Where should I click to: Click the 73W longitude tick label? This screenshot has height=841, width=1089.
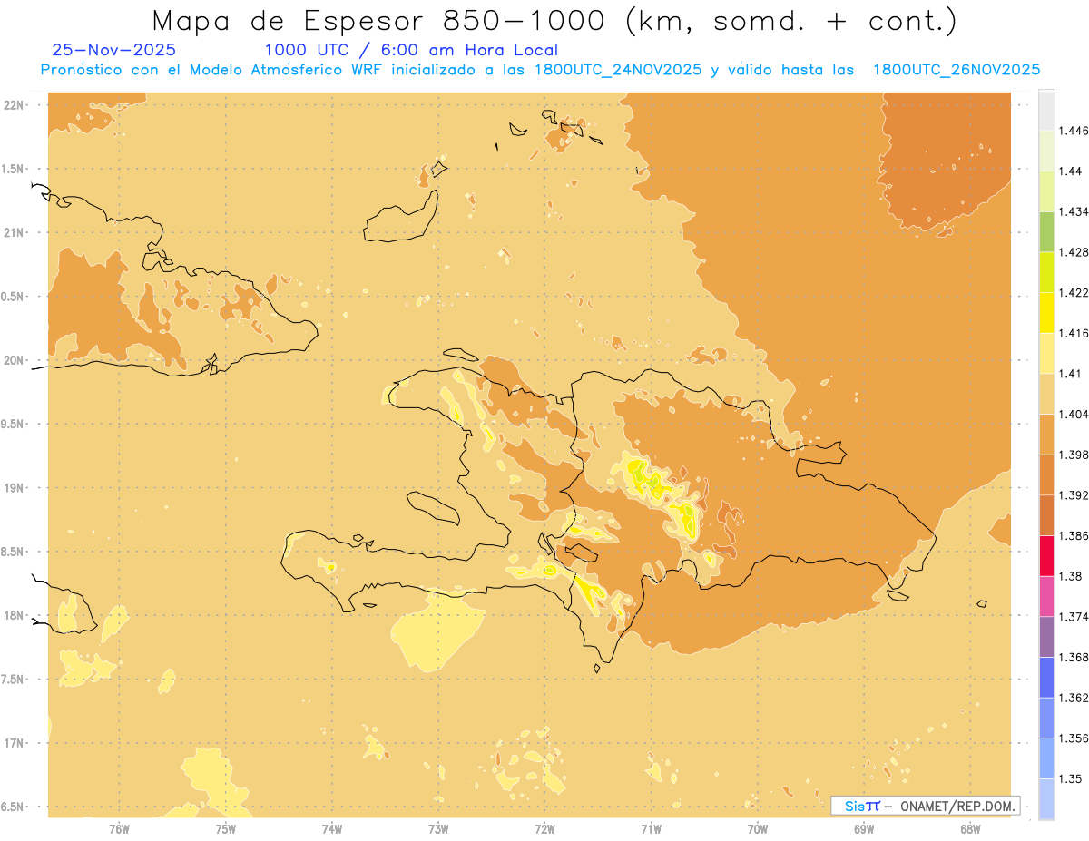coord(438,828)
